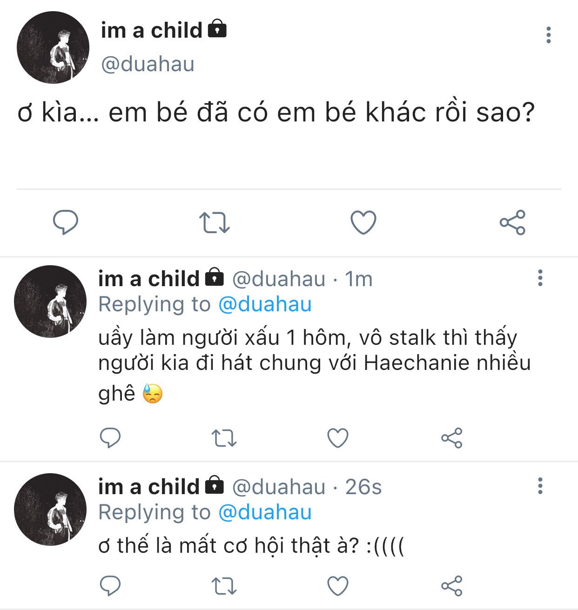Viewport: 578px width, 610px height.
Task: Share the 26s reply tweet
Action: tap(451, 586)
